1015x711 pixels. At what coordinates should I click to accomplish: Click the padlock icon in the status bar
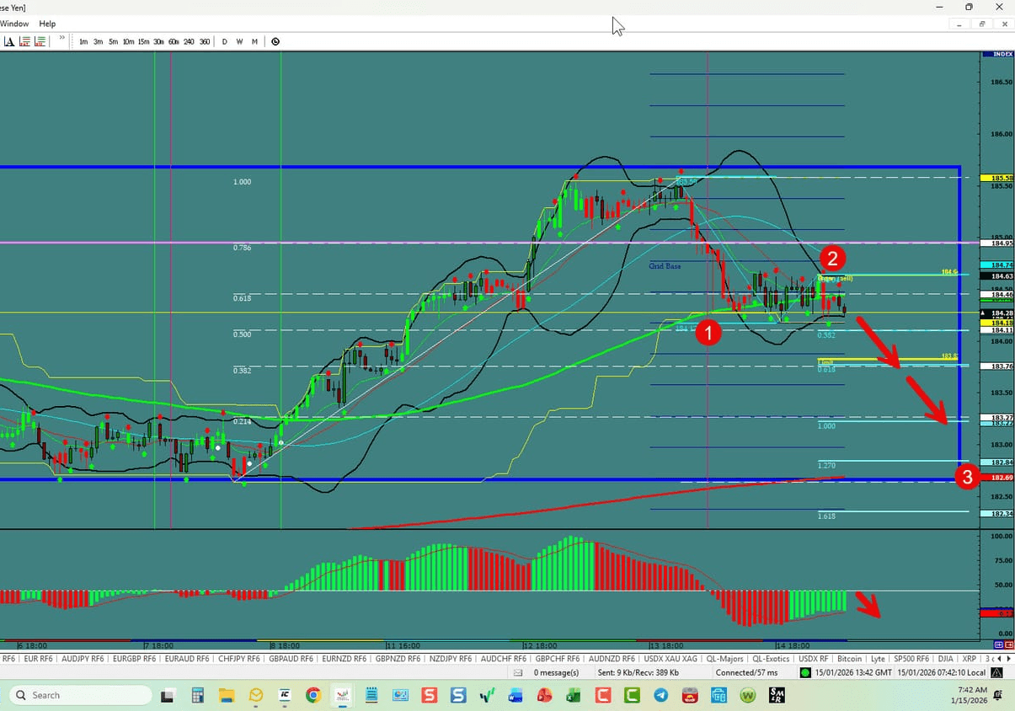(x=996, y=672)
